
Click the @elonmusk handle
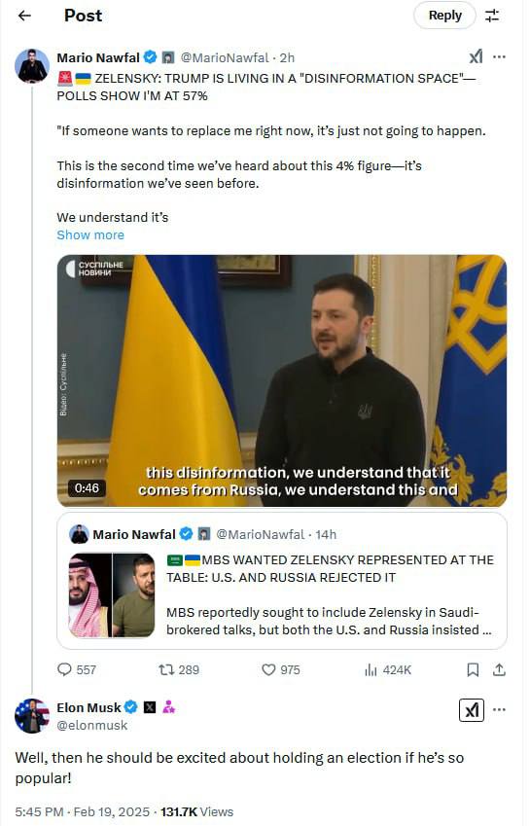click(x=92, y=726)
